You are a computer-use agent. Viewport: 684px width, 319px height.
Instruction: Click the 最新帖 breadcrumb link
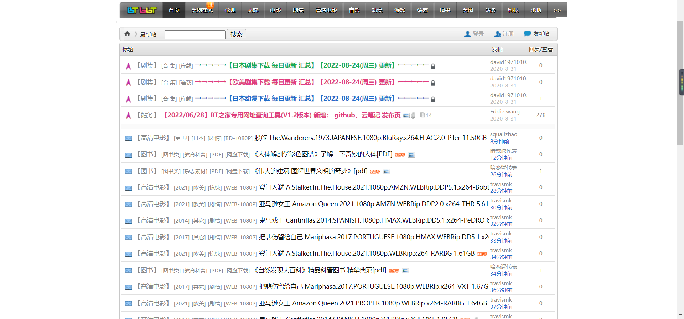[148, 34]
